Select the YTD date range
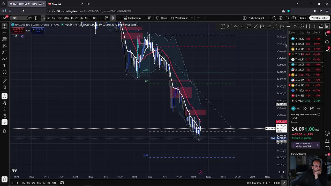Screen dimensions: 331x186 39,183
